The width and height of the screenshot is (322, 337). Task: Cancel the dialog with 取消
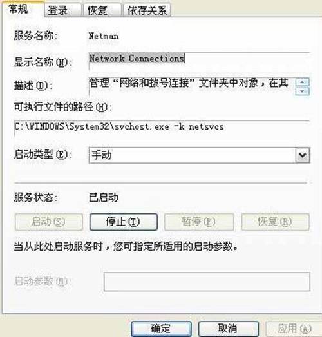(x=229, y=329)
